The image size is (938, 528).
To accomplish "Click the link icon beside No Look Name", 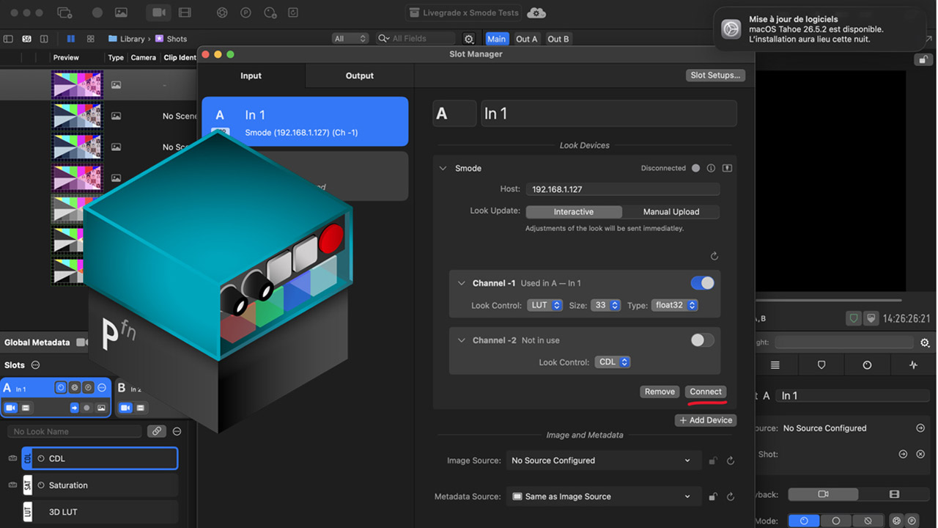I will pyautogui.click(x=157, y=431).
